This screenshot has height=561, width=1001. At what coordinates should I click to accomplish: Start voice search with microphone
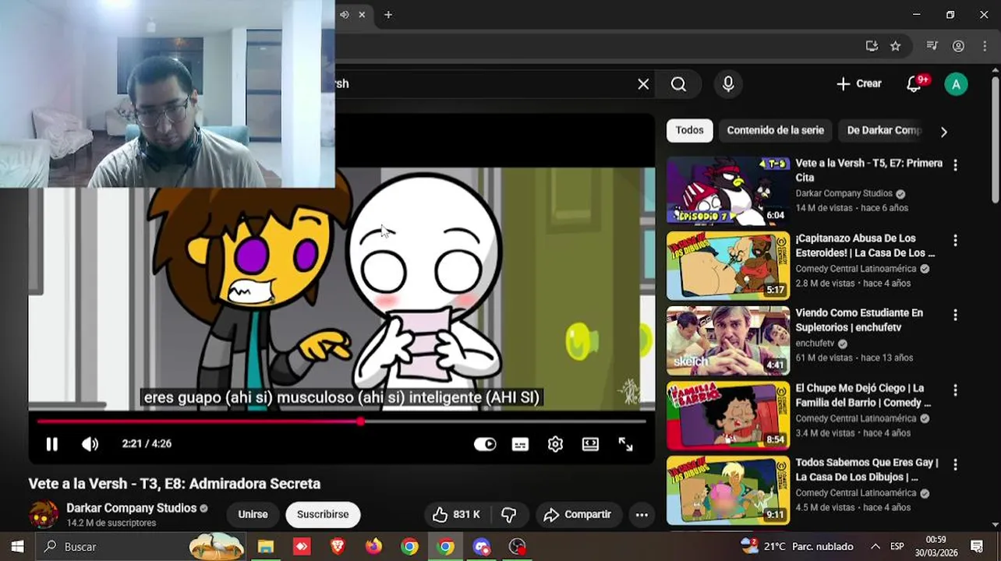(x=728, y=84)
